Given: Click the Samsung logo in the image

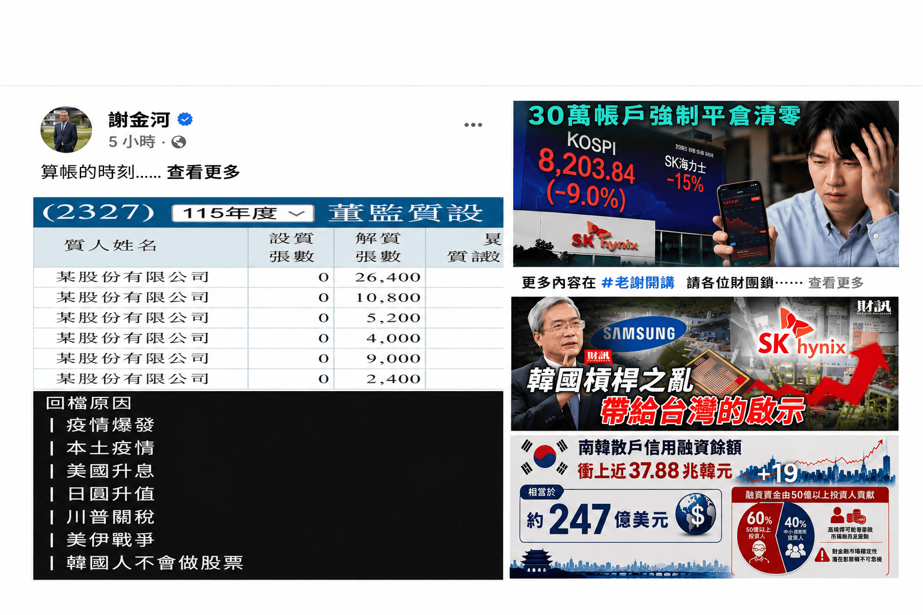Looking at the screenshot, I should coord(639,333).
